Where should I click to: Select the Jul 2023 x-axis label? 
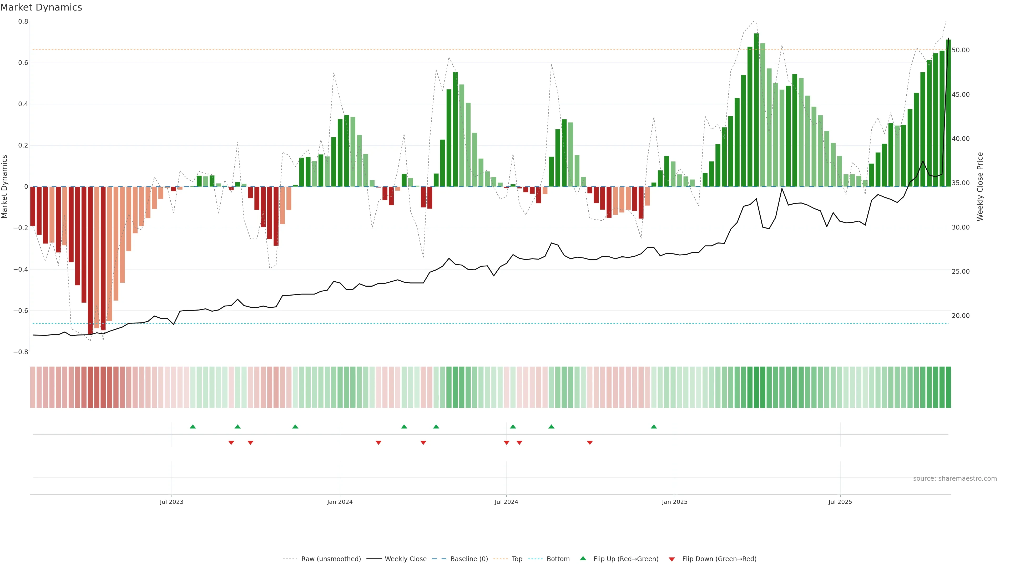pos(171,502)
